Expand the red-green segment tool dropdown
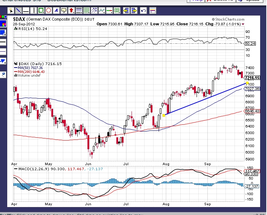Screen dimensions: 267x215 112,13
